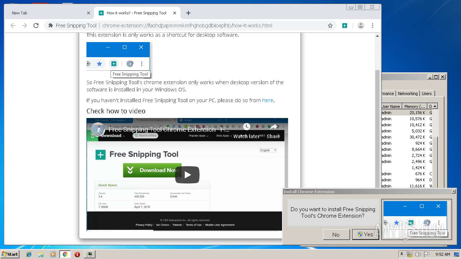Open the media player taskbar icon
Viewport: 461px width, 259px height.
pyautogui.click(x=53, y=254)
